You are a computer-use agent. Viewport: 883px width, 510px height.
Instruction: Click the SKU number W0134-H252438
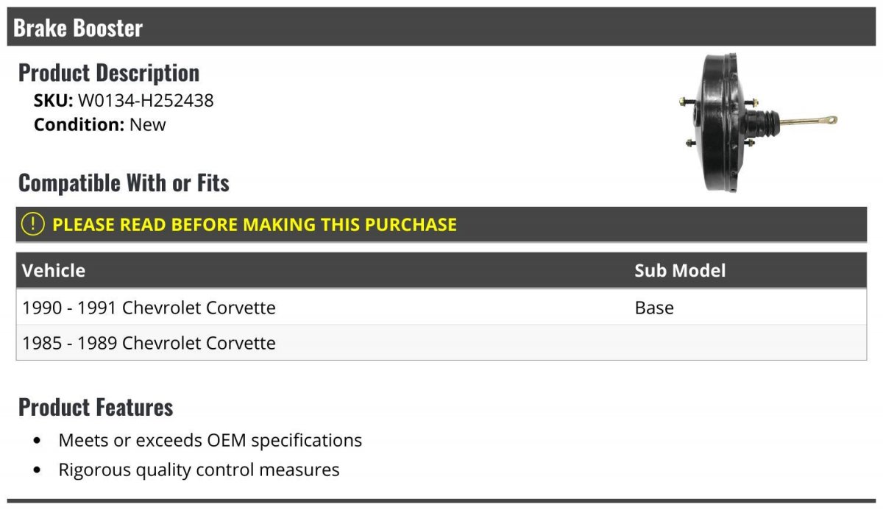coord(146,100)
